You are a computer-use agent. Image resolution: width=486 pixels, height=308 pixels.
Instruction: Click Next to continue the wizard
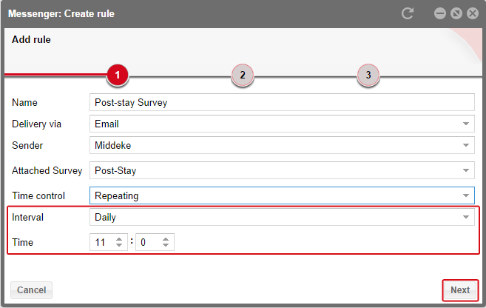(460, 289)
